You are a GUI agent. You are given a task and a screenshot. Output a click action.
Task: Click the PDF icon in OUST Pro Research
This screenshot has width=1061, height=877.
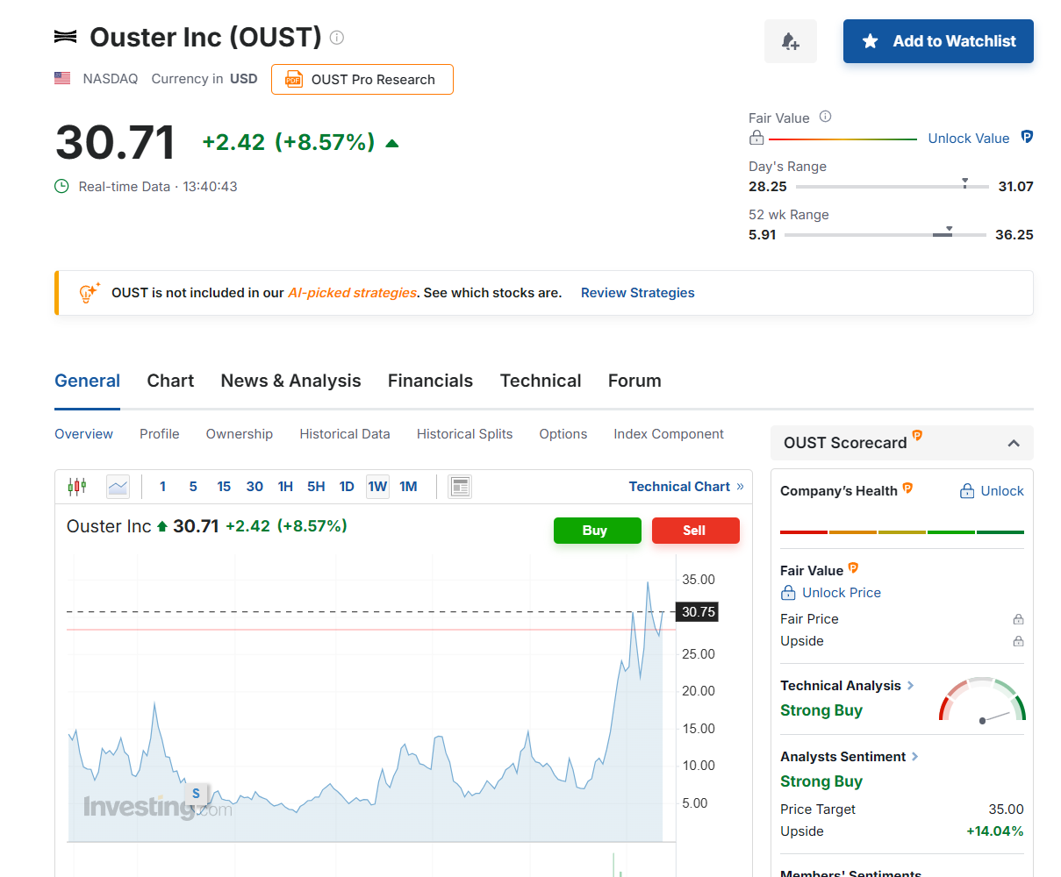tap(294, 80)
